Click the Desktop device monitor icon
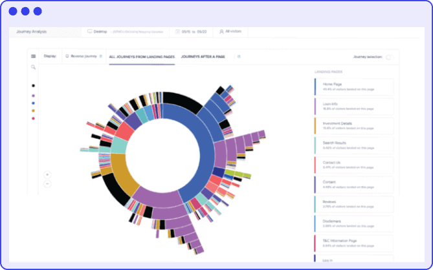The width and height of the screenshot is (433, 270). [x=90, y=31]
